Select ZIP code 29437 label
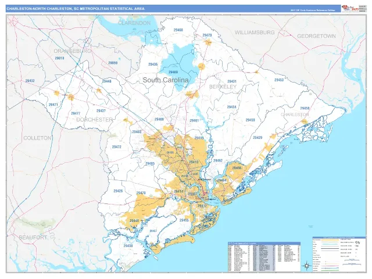This screenshot has width=372, height=279. tap(101, 111)
